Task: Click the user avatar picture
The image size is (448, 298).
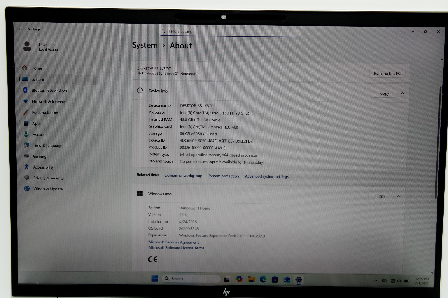Action: pos(27,46)
